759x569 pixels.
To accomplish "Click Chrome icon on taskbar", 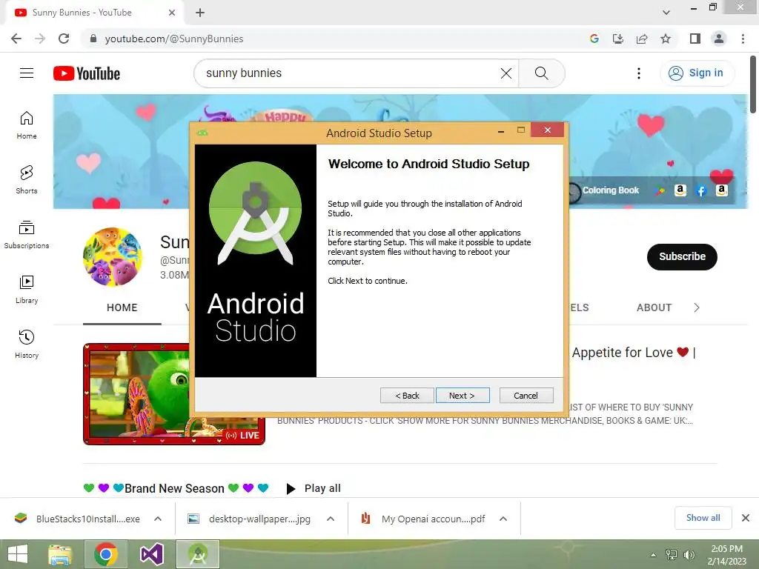I will (x=106, y=554).
